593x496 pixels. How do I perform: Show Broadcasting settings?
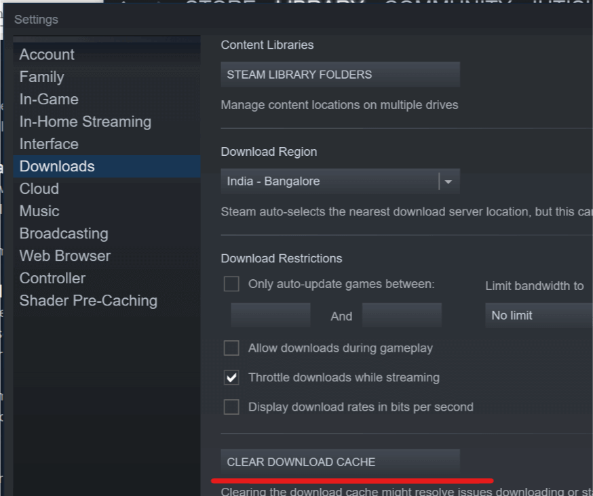click(x=64, y=233)
